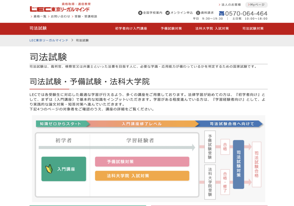This screenshot has width=294, height=206.
Task: Click the arrow before 法人のお客様
Action: coord(219,5)
